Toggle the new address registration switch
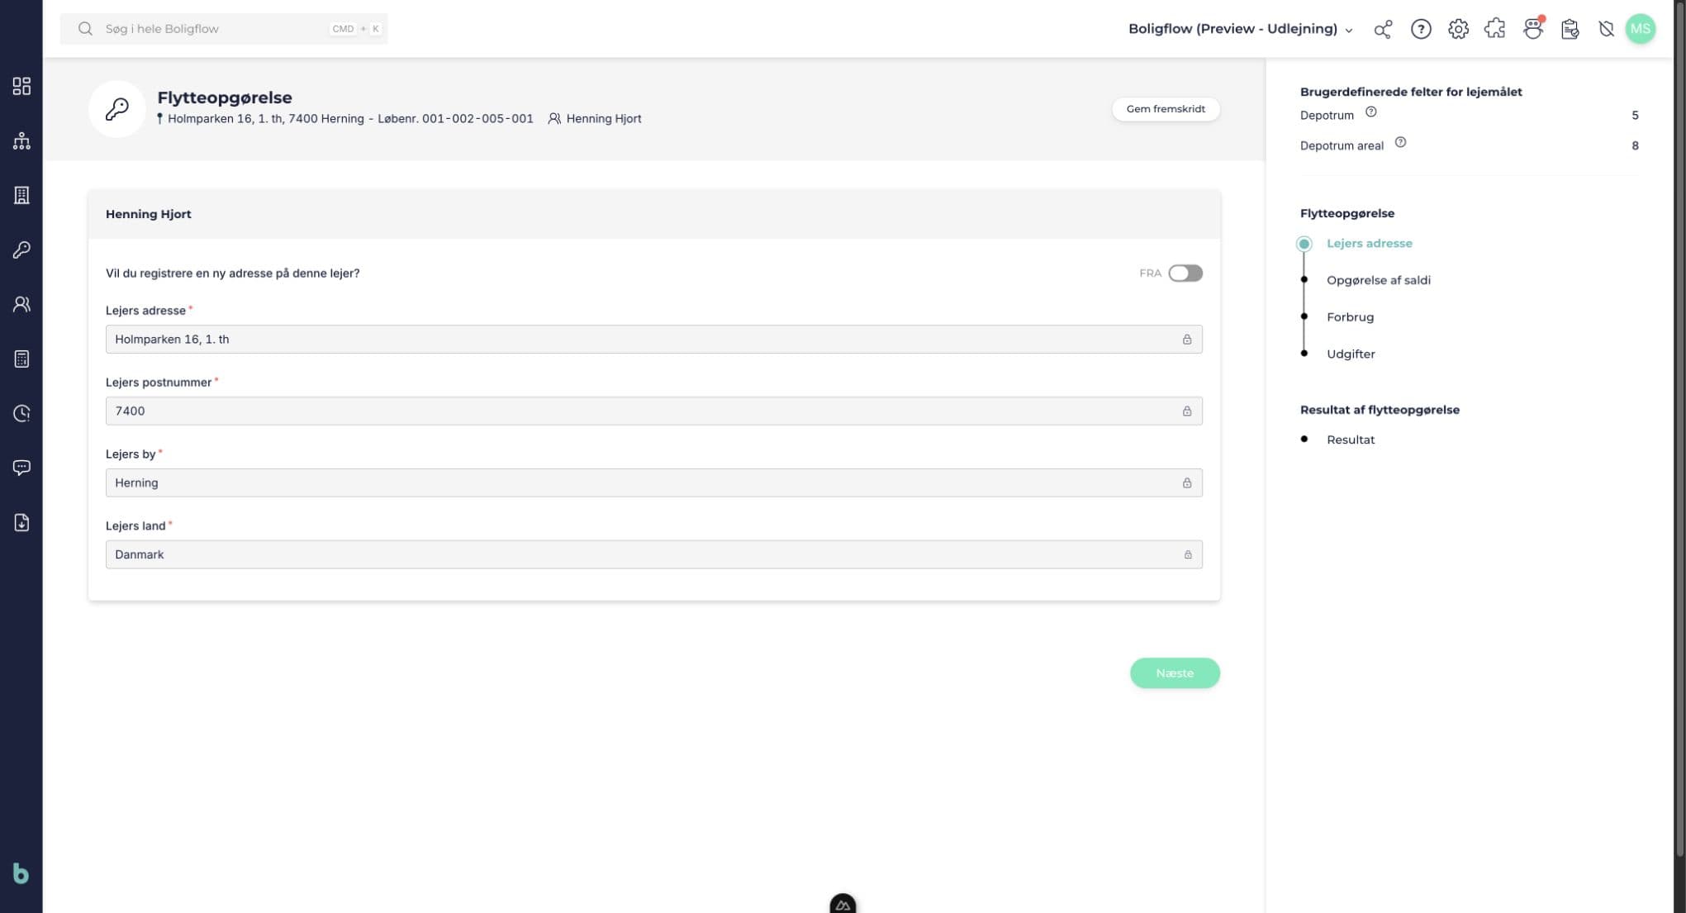The image size is (1686, 913). point(1185,273)
